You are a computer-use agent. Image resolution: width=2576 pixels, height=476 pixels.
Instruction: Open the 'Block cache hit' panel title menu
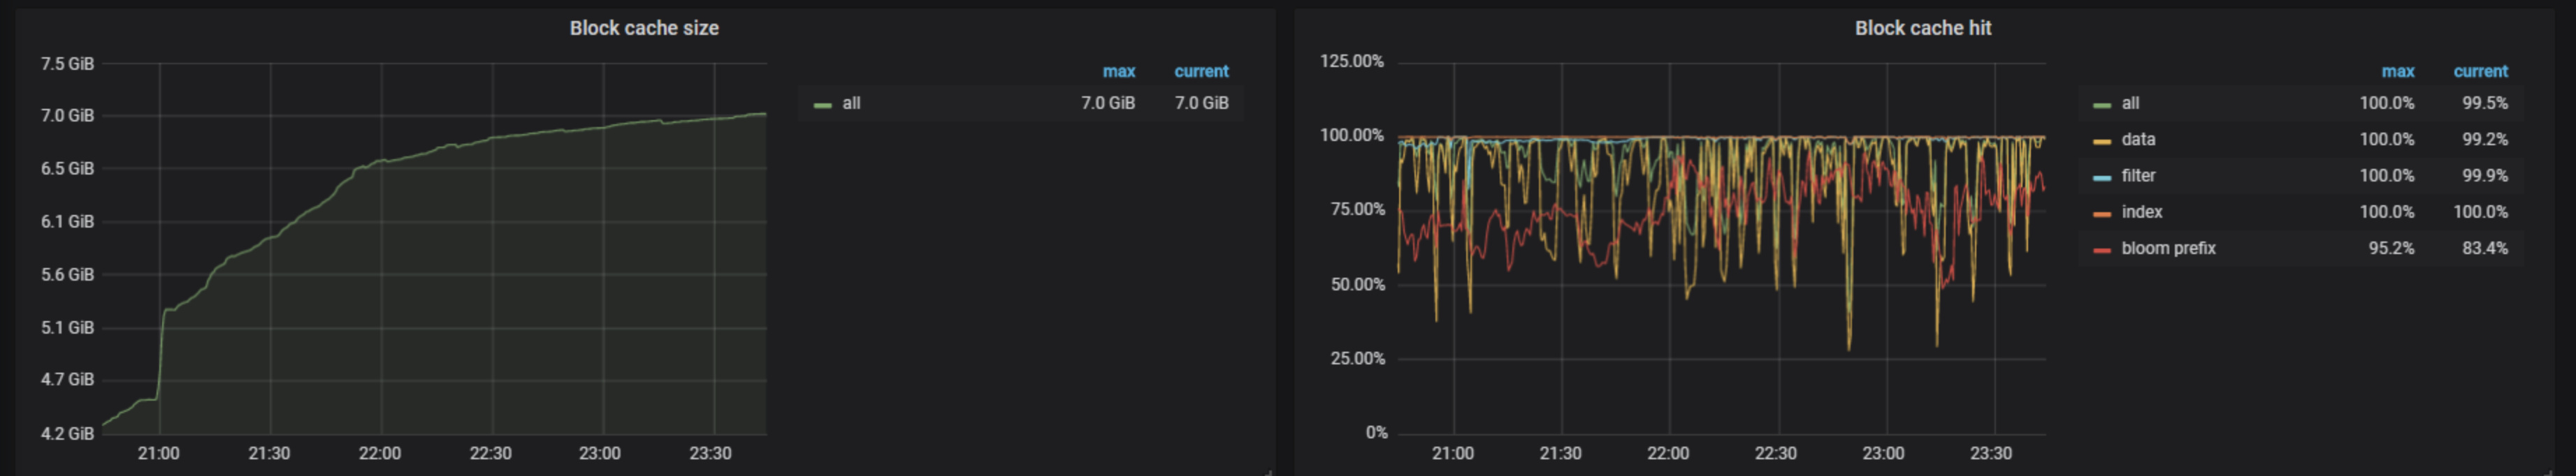(x=1922, y=28)
